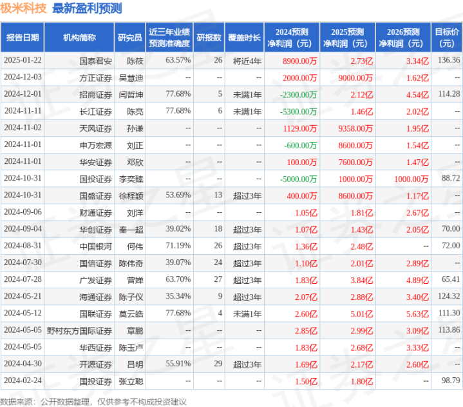Click the date 2025-01-22
Viewport: 463px width, 407px height.
(23, 61)
